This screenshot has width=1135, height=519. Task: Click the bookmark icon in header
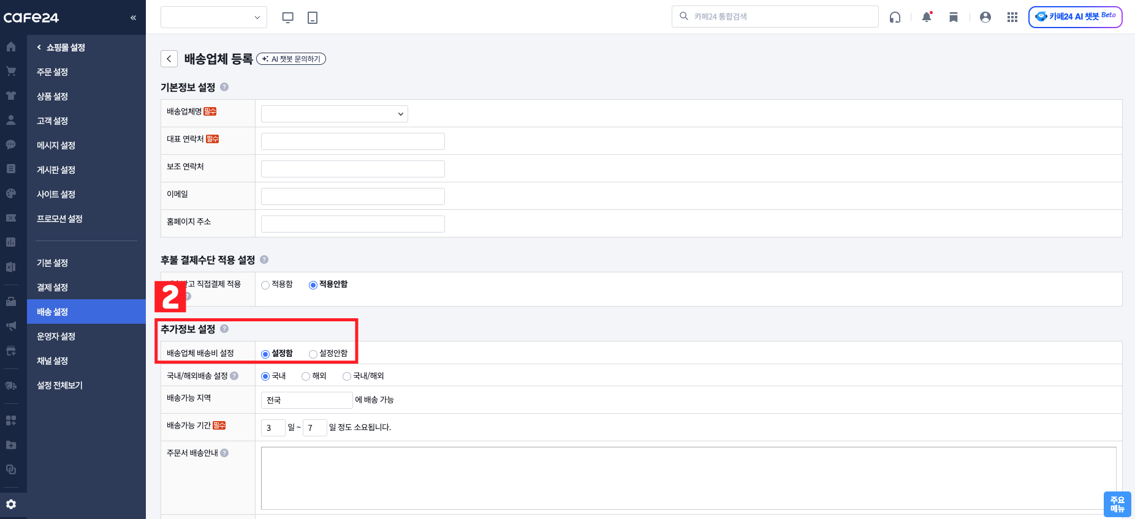[x=953, y=17]
